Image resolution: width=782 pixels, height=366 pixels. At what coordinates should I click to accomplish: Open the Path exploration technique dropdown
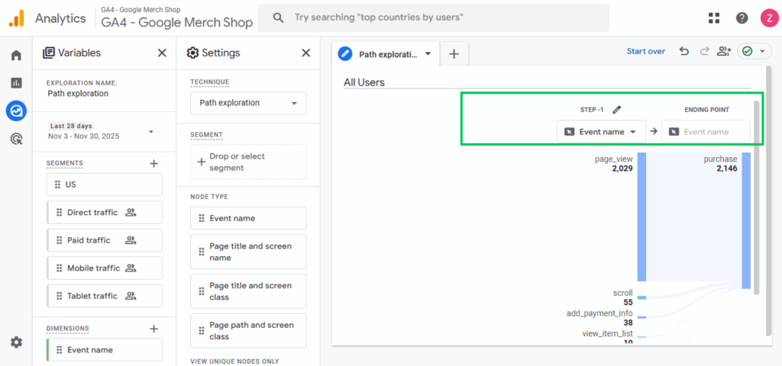click(248, 103)
